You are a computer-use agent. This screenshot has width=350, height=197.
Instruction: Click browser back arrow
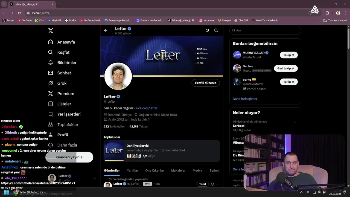coord(4,13)
